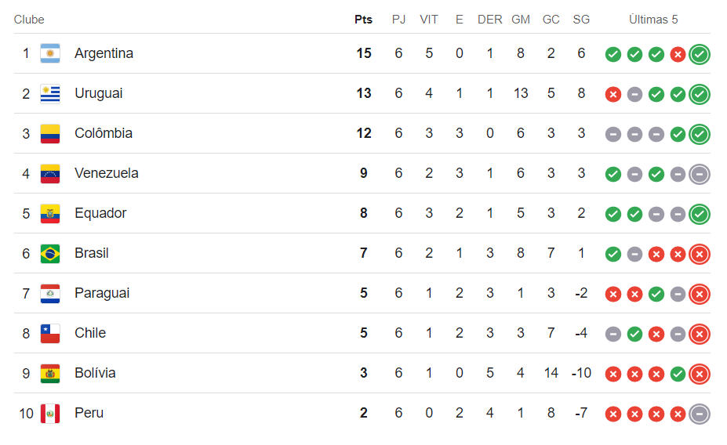This screenshot has width=727, height=445.
Task: Select the Bolívia table row name
Action: click(x=95, y=373)
